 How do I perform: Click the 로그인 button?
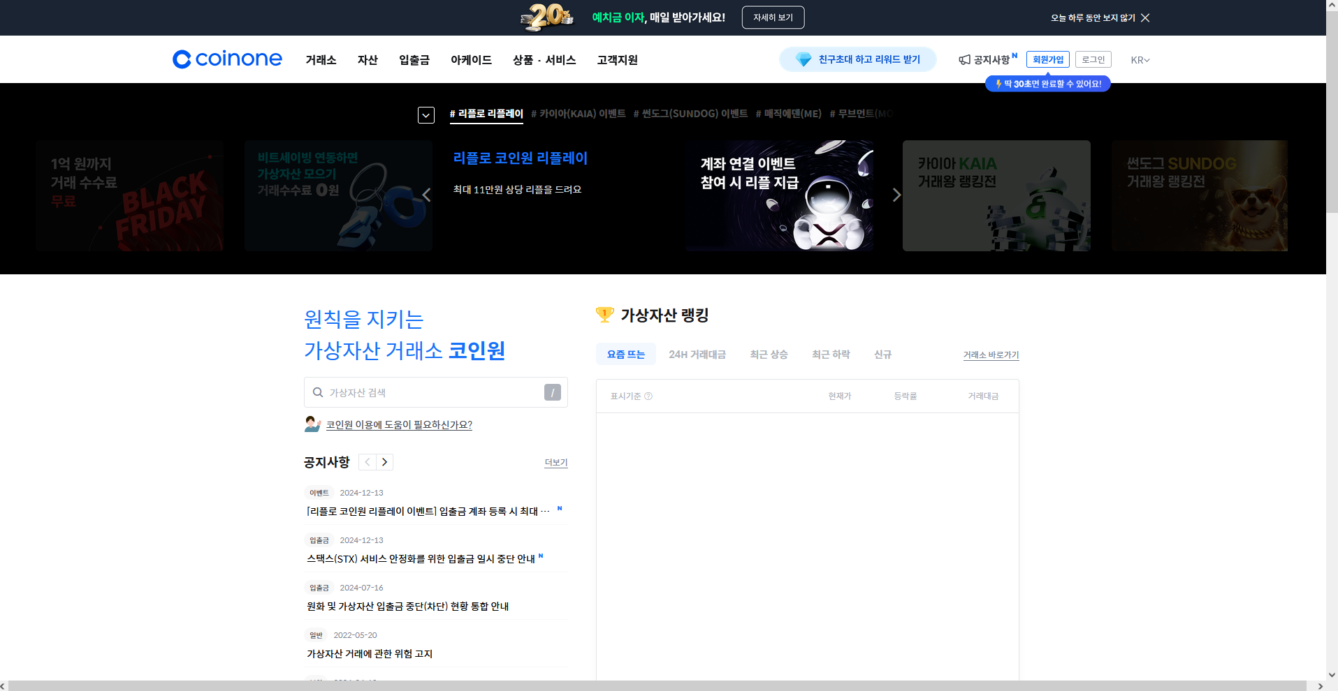(1093, 59)
